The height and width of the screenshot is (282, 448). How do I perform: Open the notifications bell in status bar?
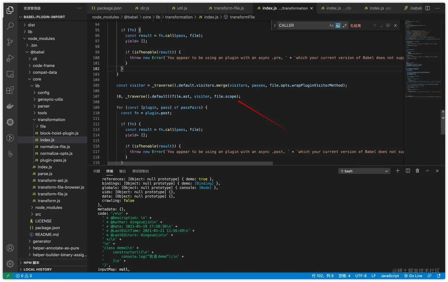pos(439,276)
